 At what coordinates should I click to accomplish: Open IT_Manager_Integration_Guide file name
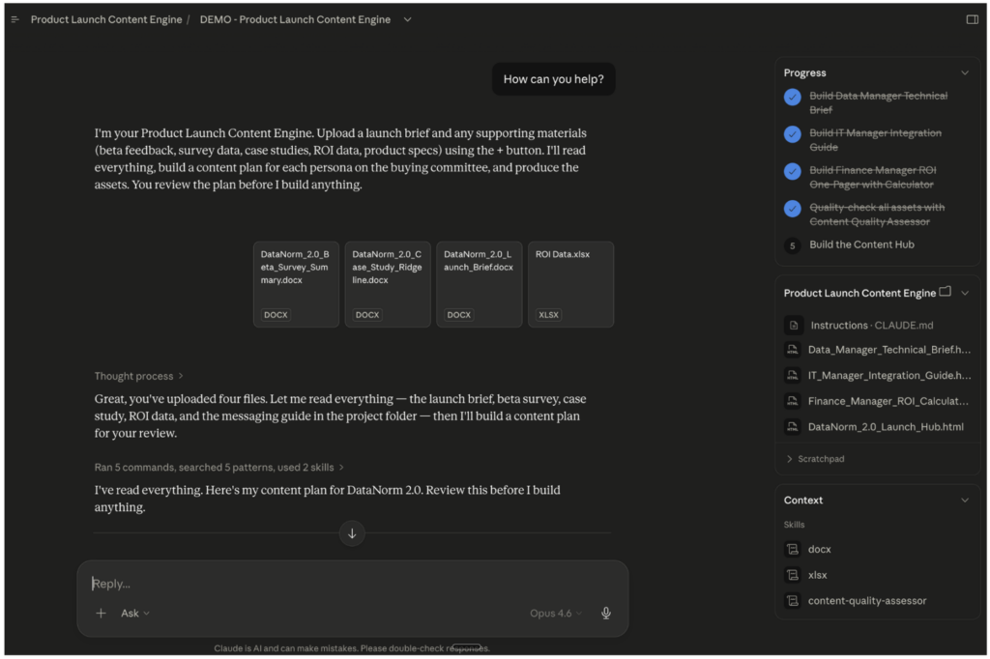click(889, 375)
